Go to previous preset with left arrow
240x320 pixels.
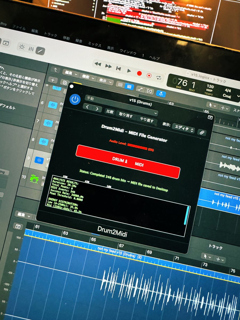point(88,107)
